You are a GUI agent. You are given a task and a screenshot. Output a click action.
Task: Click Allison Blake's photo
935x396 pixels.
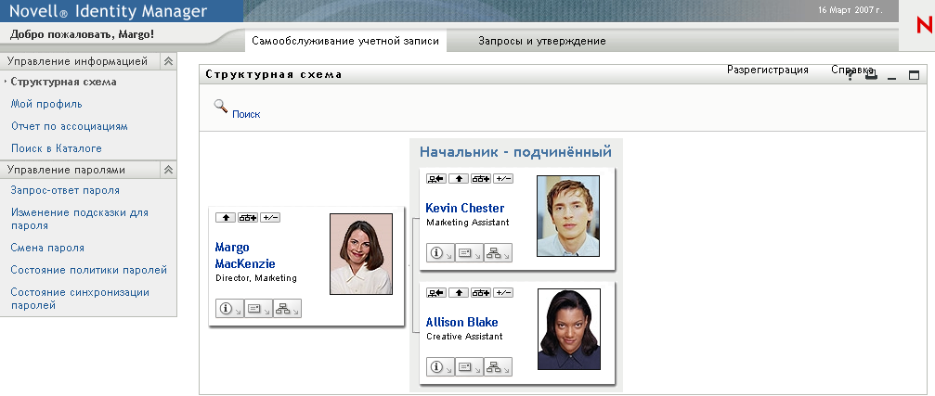569,329
